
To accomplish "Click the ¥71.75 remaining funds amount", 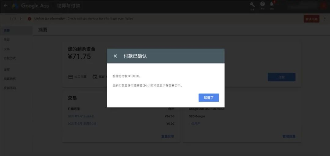I will pos(79,57).
